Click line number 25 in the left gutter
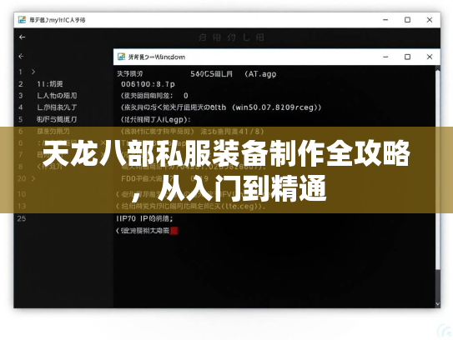The image size is (453, 340). 22,218
